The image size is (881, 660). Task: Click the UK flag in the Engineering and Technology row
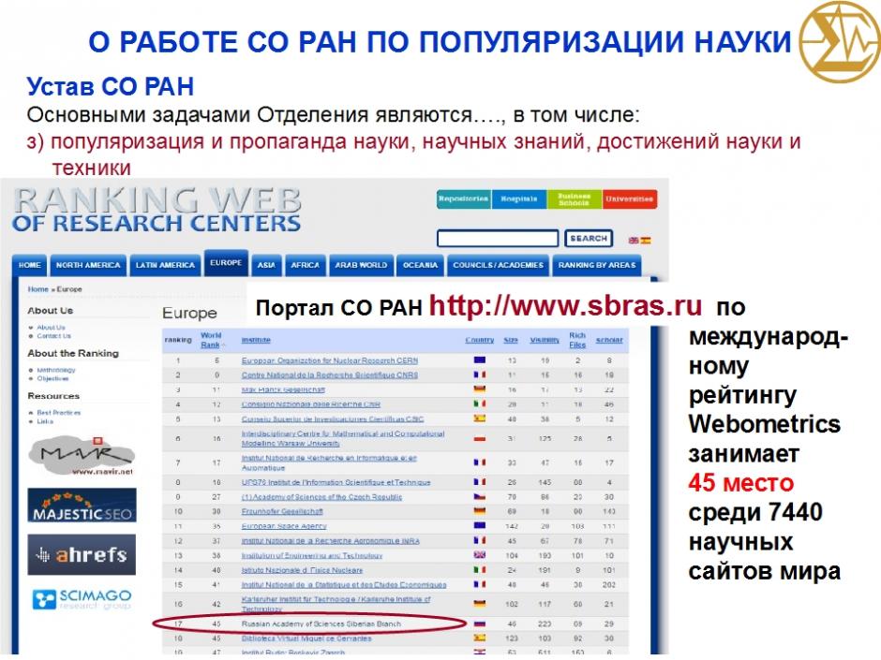point(479,555)
